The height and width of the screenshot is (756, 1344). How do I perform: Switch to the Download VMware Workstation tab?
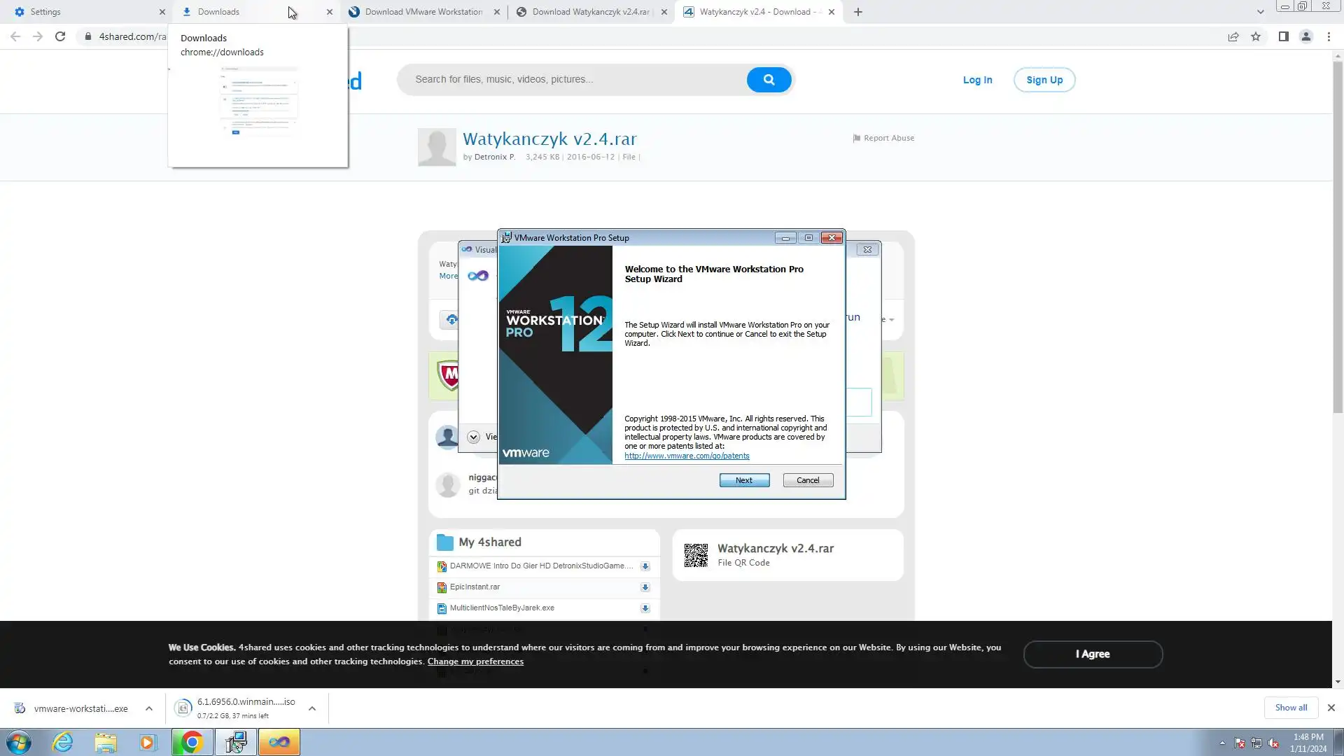pos(420,12)
